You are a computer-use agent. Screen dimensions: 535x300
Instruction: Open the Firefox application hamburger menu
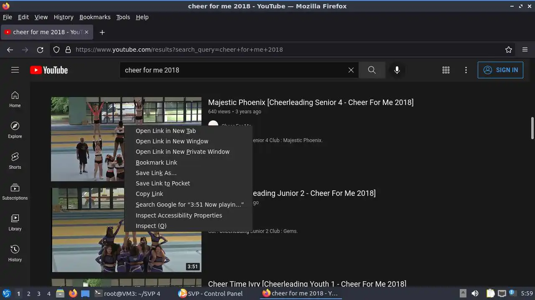(525, 50)
